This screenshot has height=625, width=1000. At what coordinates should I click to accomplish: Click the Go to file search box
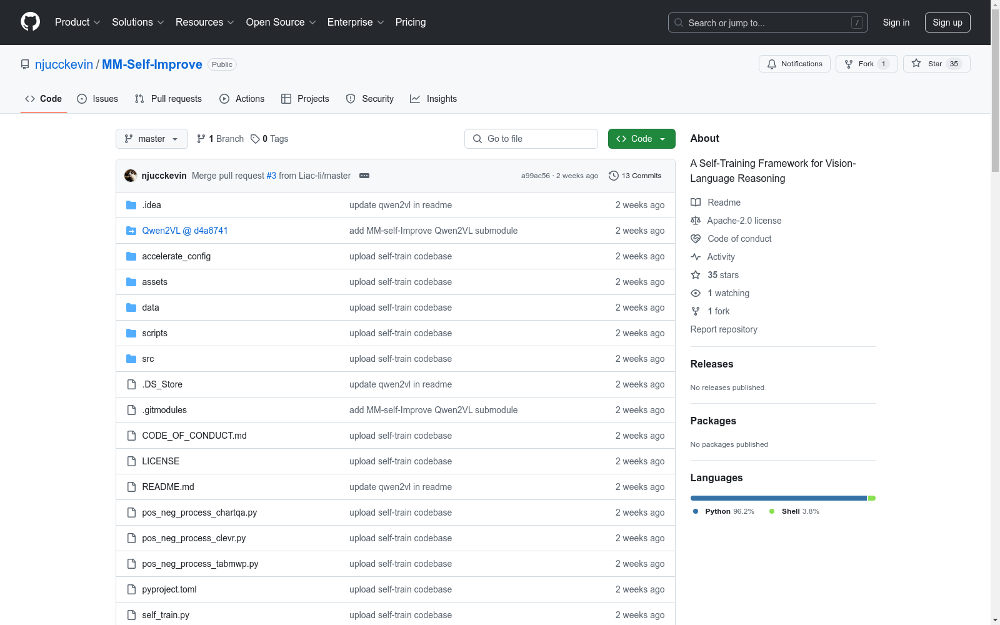531,139
